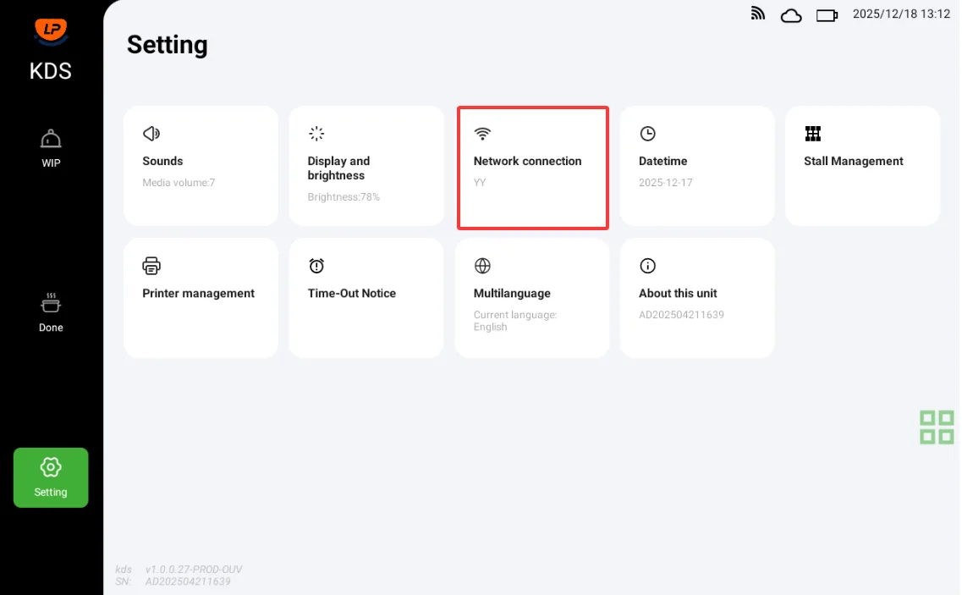Click the Setting page heading

(167, 45)
